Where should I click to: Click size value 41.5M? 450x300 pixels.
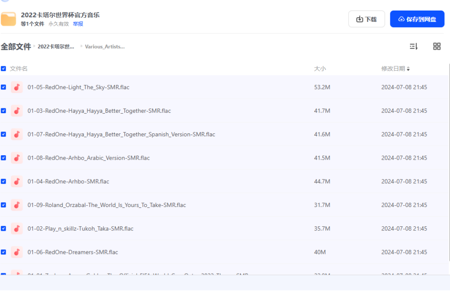[x=322, y=158]
